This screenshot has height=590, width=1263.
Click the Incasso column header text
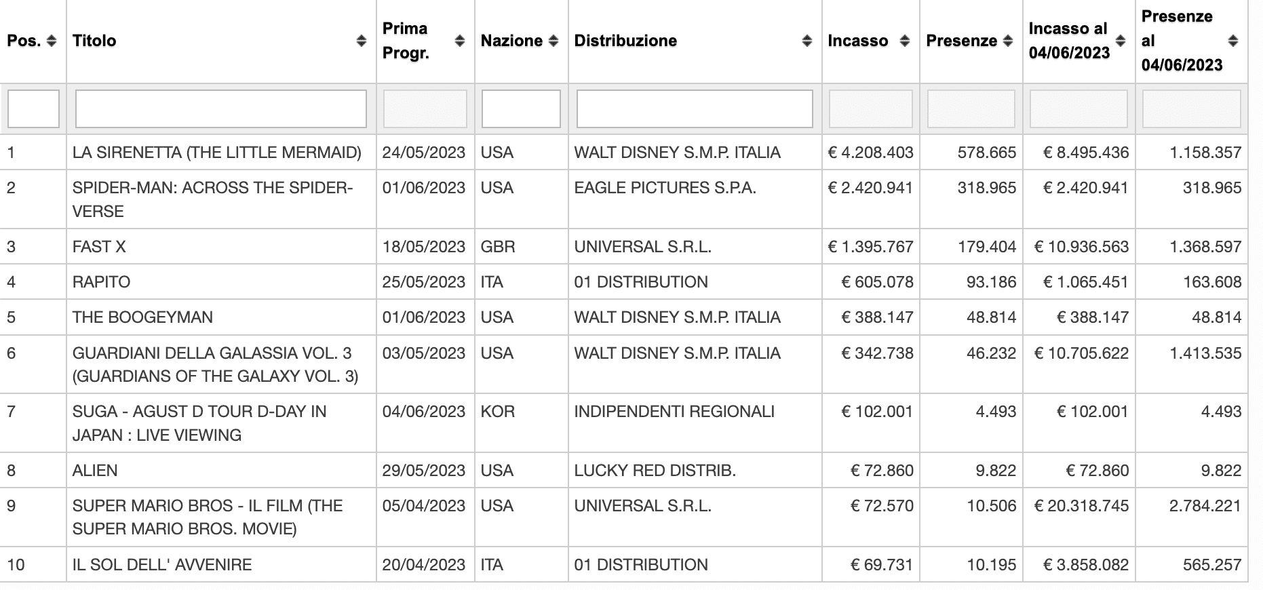pyautogui.click(x=858, y=41)
